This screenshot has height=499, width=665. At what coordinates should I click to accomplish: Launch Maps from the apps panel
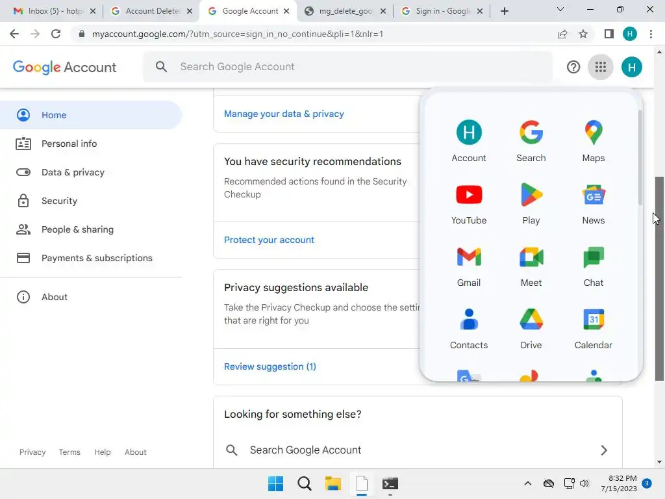click(594, 141)
